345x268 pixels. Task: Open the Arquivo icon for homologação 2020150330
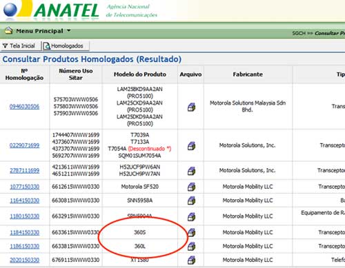point(191,260)
